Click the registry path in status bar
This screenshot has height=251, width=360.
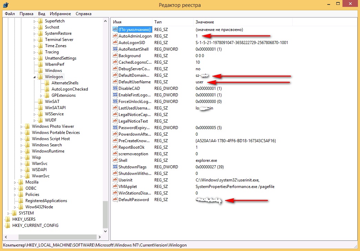(95, 245)
